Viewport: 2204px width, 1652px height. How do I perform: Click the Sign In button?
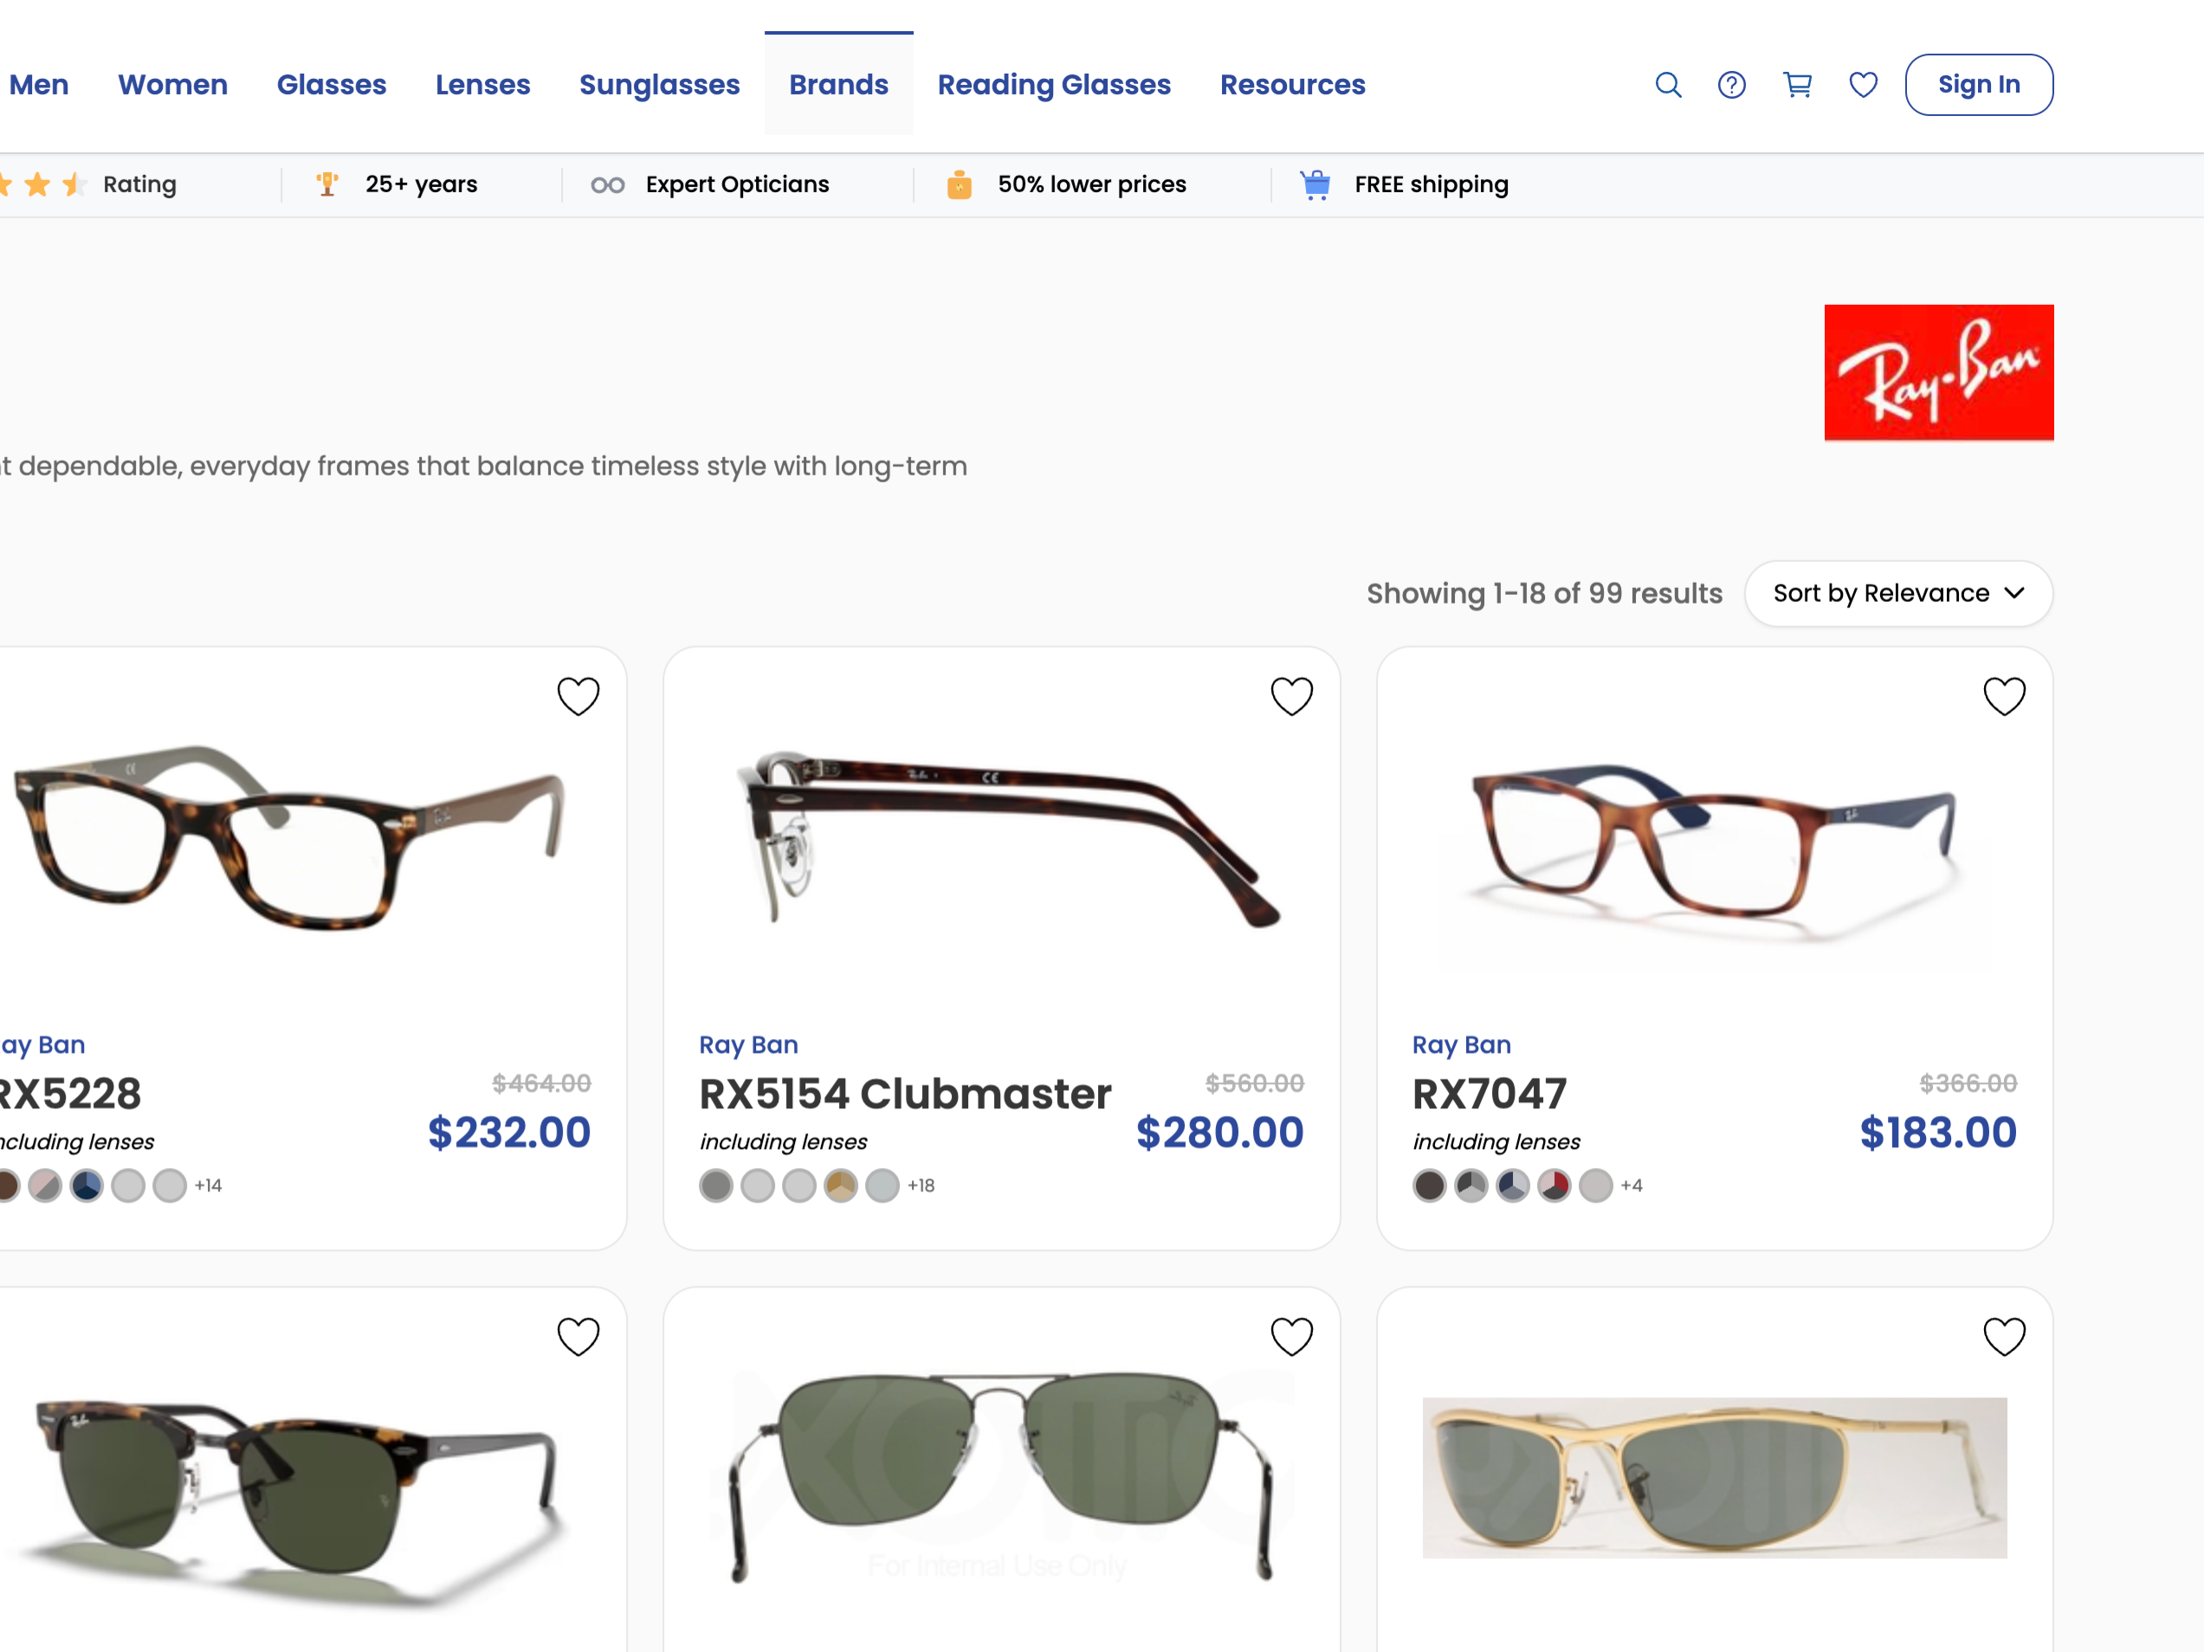(1979, 85)
